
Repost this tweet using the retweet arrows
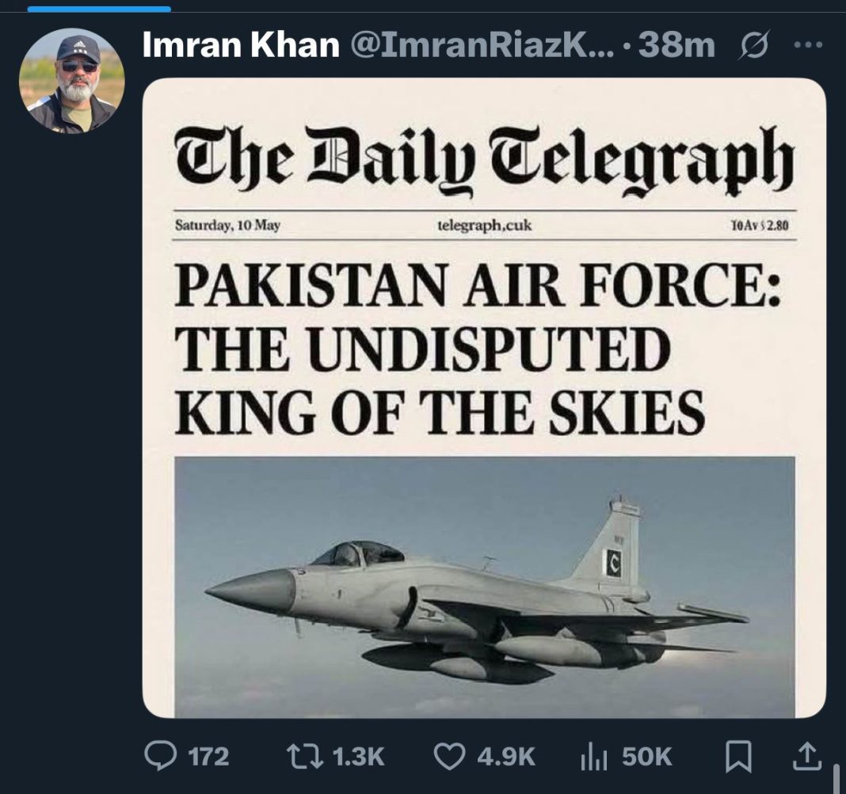point(304,756)
